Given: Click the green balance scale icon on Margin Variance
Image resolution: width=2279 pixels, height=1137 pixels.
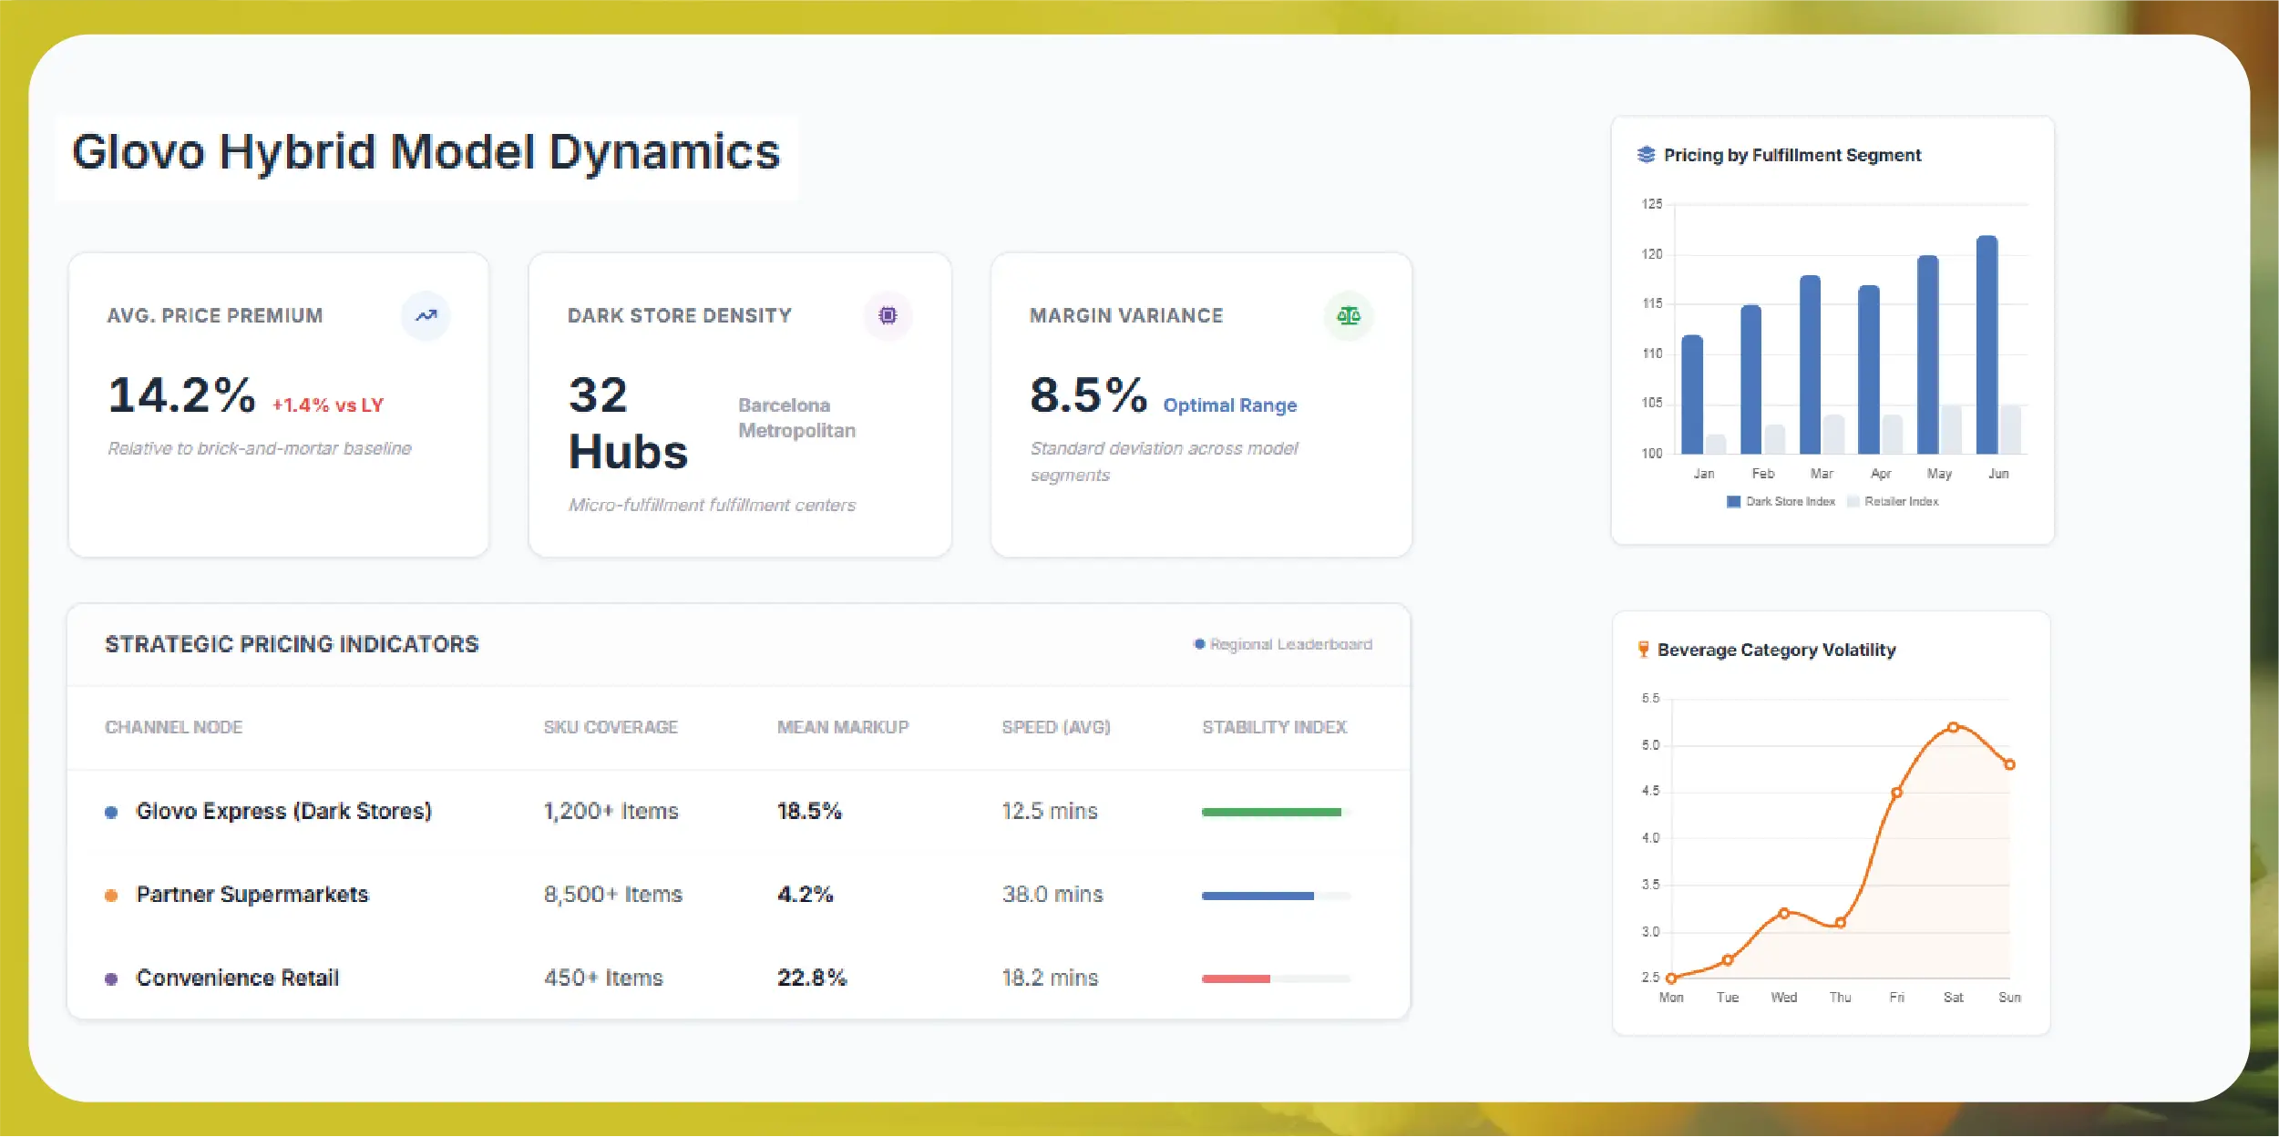Looking at the screenshot, I should (1348, 316).
